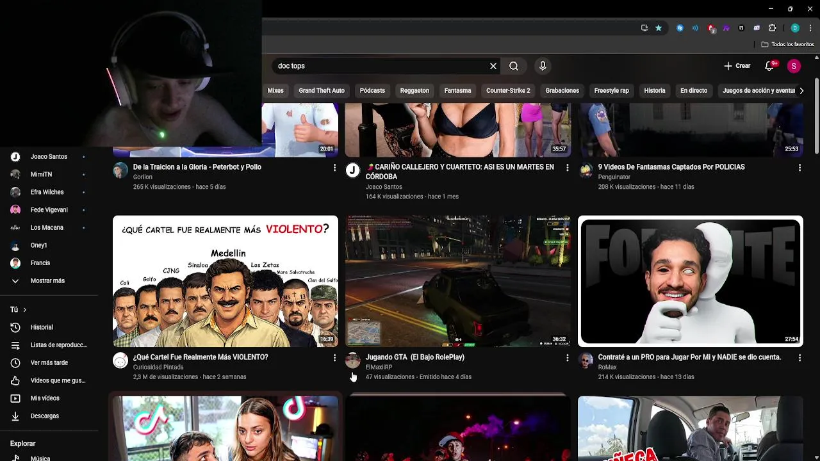820x461 pixels.
Task: Open Historial in the sidebar
Action: click(49, 327)
